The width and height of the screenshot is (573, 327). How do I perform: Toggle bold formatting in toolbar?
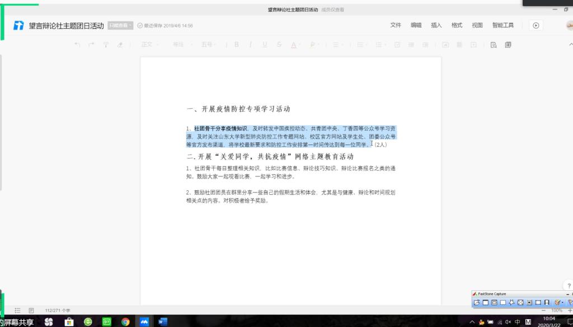pyautogui.click(x=237, y=45)
